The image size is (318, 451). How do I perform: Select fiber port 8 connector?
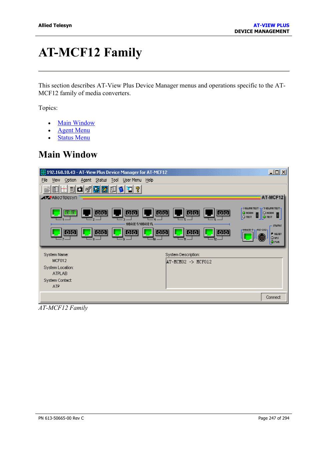click(101, 232)
